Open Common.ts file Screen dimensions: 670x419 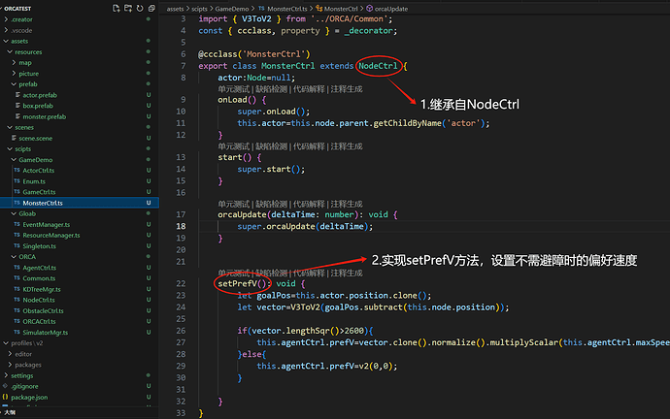[39, 278]
